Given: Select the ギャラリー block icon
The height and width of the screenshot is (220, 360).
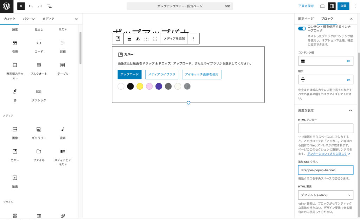Looking at the screenshot, I should coord(38,130).
